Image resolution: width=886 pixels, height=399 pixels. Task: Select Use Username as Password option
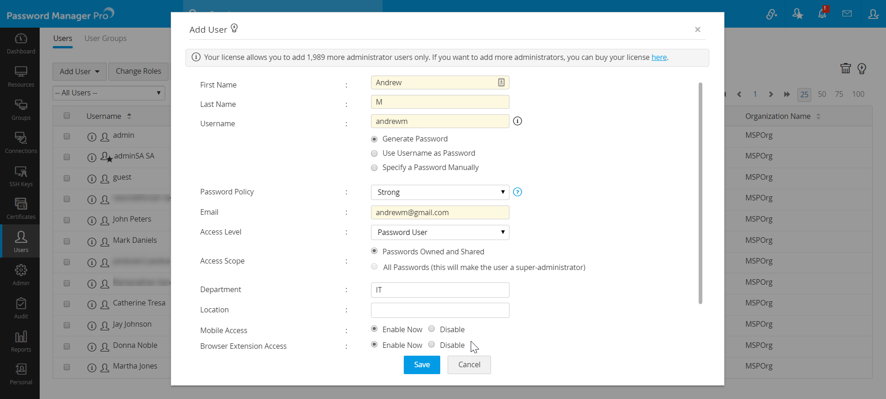coord(374,153)
